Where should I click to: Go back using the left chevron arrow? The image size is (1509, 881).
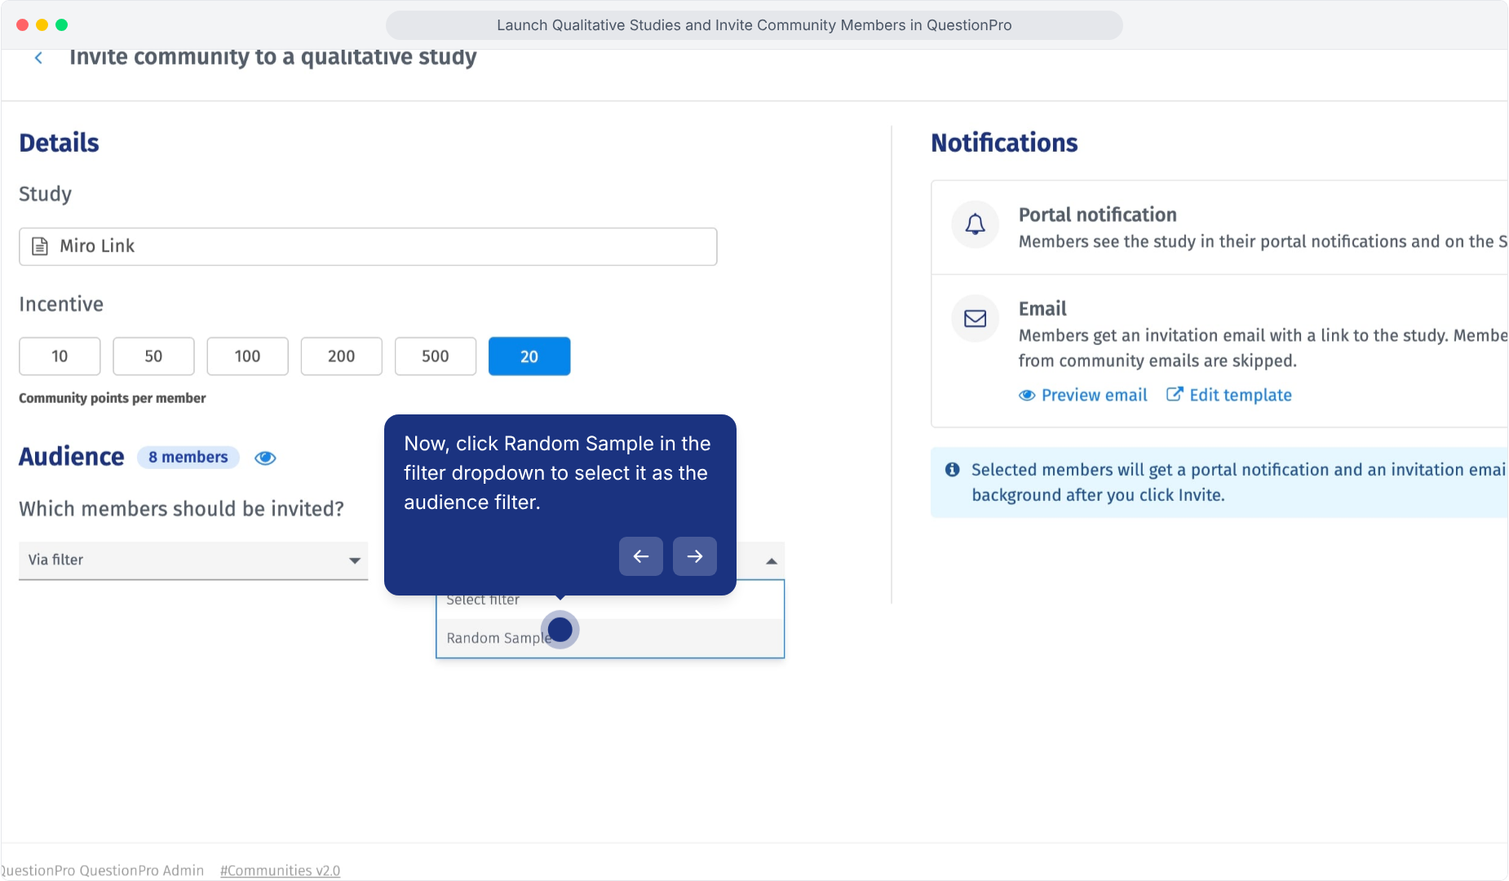[x=38, y=58]
